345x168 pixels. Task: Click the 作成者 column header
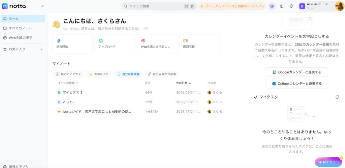212,83
